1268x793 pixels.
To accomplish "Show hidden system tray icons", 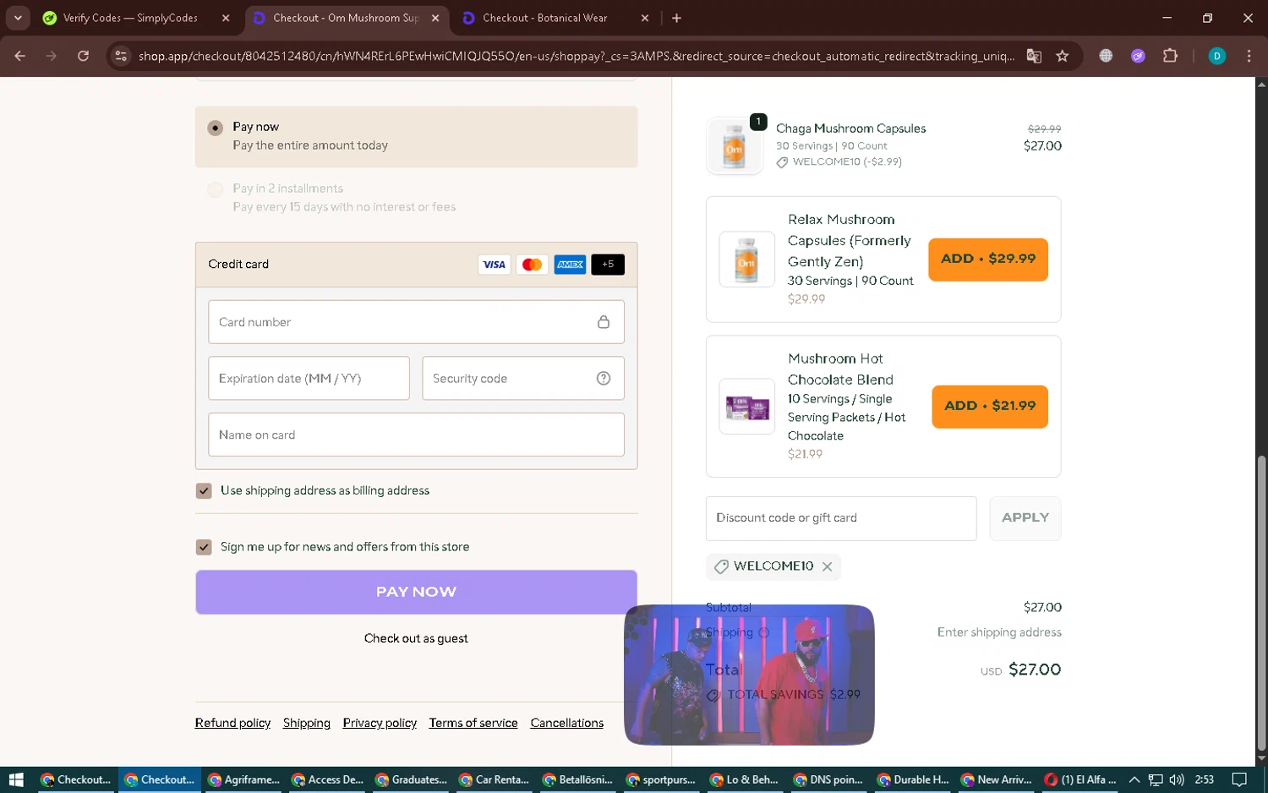I will point(1134,779).
